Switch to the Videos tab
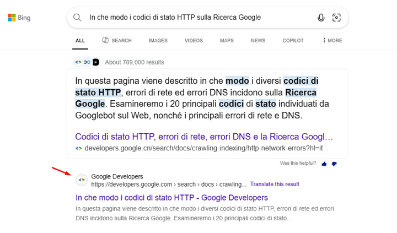The width and height of the screenshot is (397, 233). pyautogui.click(x=194, y=41)
